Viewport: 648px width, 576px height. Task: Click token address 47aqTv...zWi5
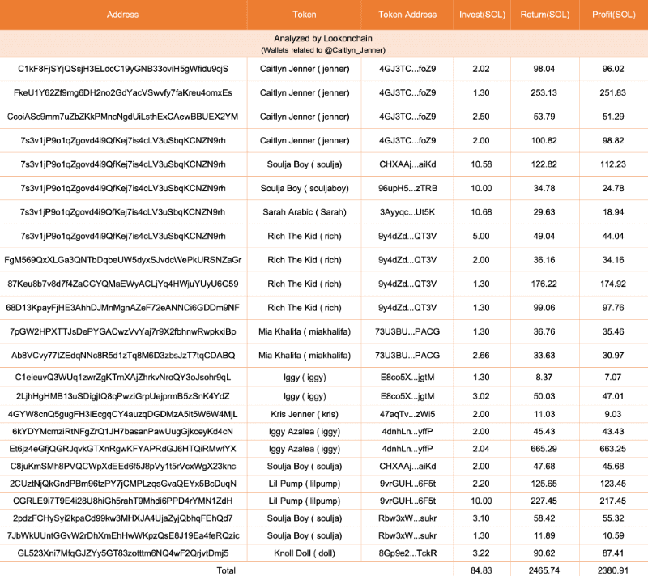click(407, 415)
